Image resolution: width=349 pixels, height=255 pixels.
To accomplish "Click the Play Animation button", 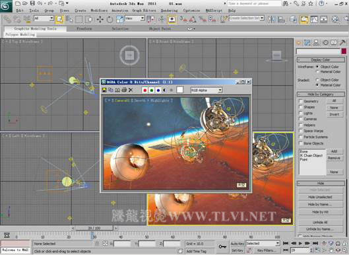I will (x=300, y=243).
